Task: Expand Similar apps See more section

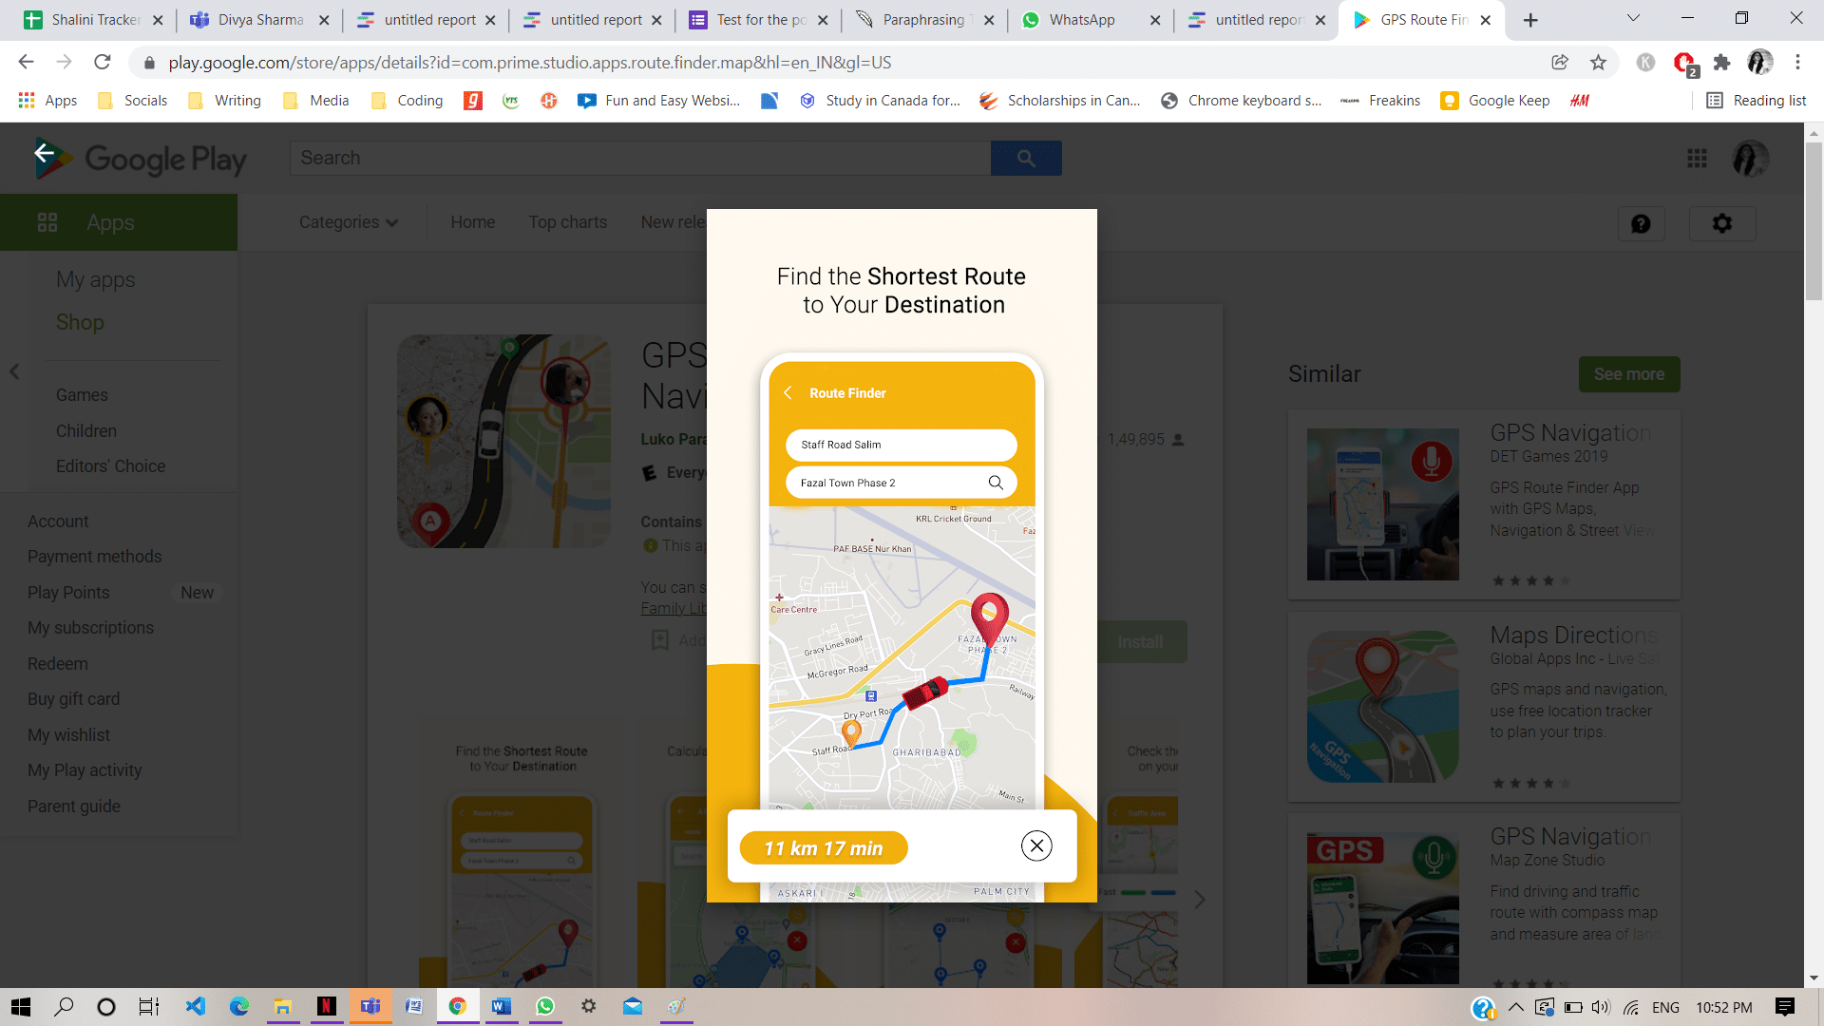Action: [x=1628, y=373]
